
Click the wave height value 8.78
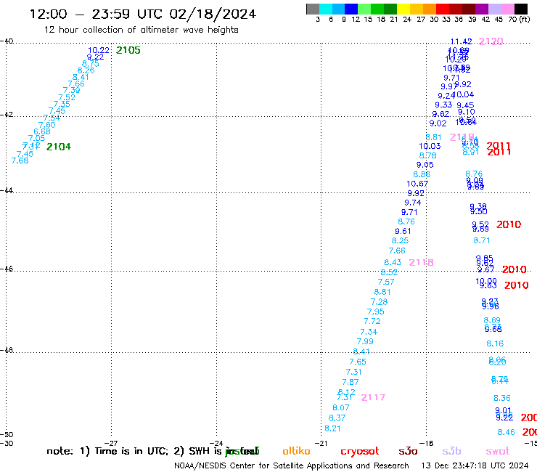pyautogui.click(x=427, y=155)
